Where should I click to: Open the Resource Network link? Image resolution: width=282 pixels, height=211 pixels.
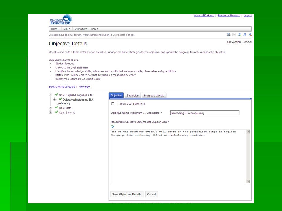pyautogui.click(x=229, y=16)
